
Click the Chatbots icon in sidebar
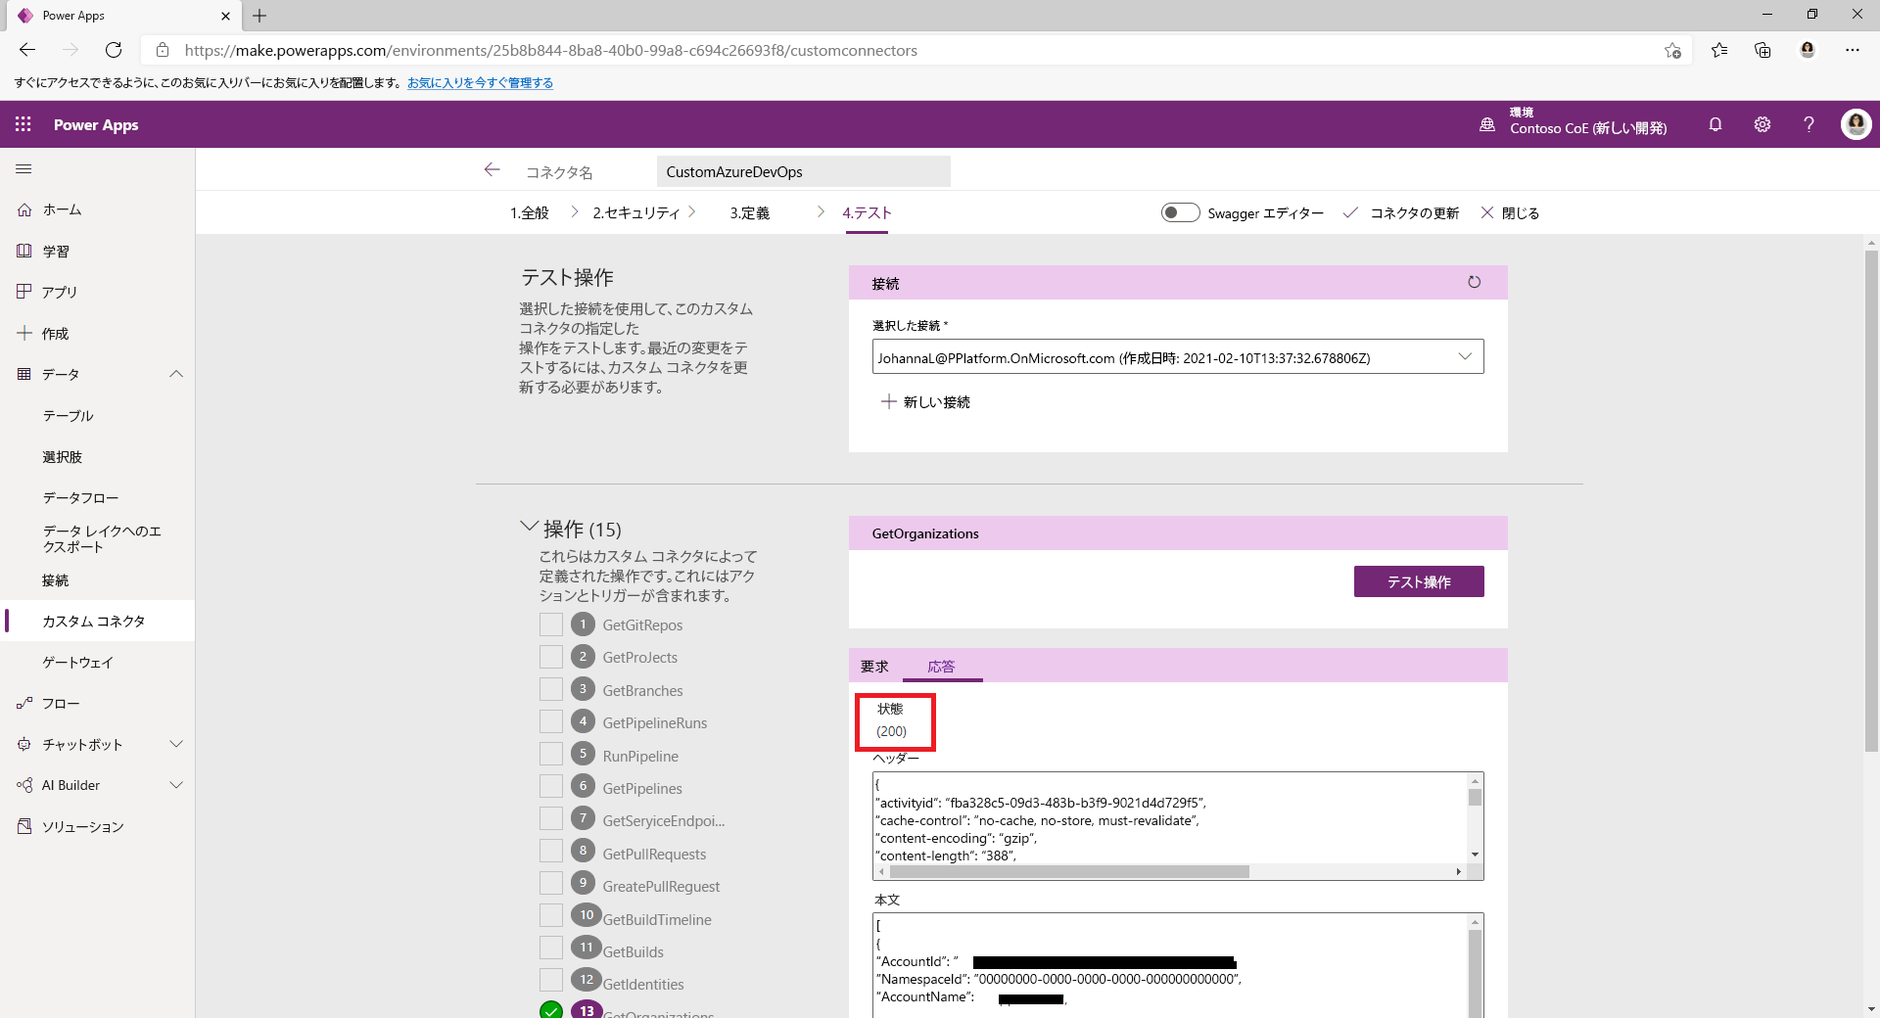(x=24, y=744)
